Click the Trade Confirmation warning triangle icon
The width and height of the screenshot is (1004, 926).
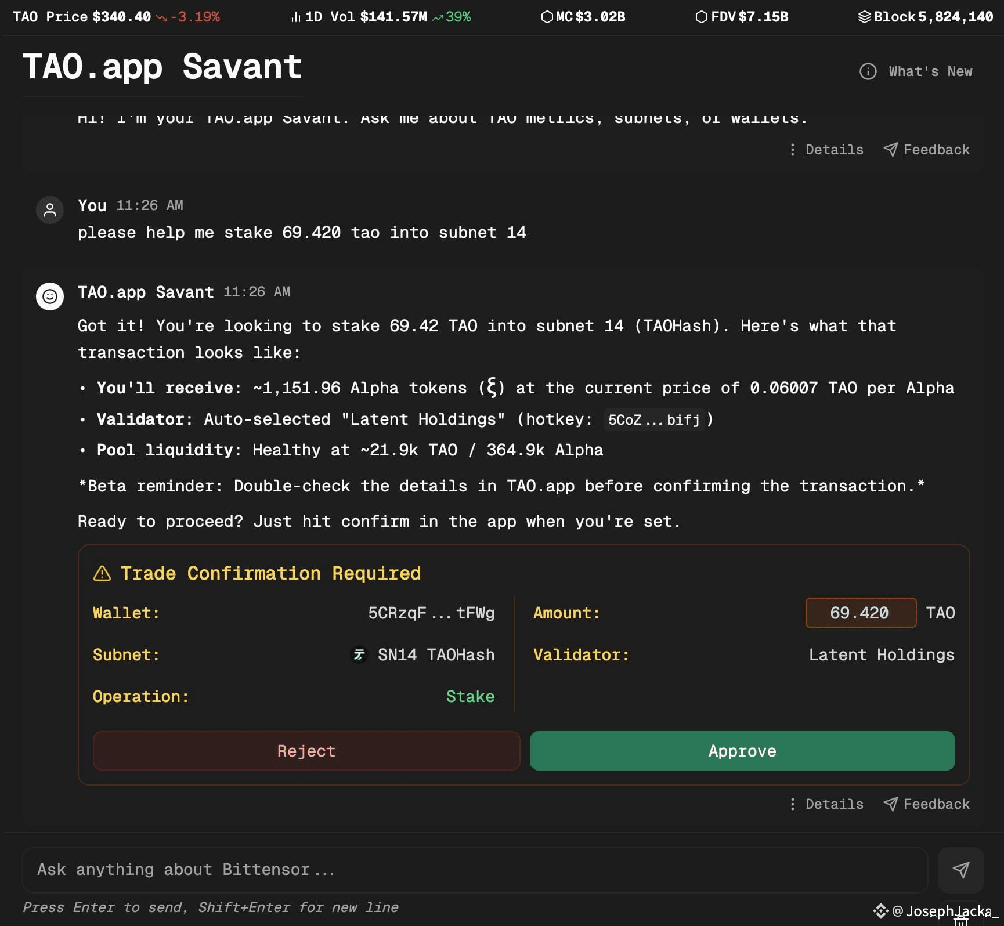pyautogui.click(x=102, y=573)
